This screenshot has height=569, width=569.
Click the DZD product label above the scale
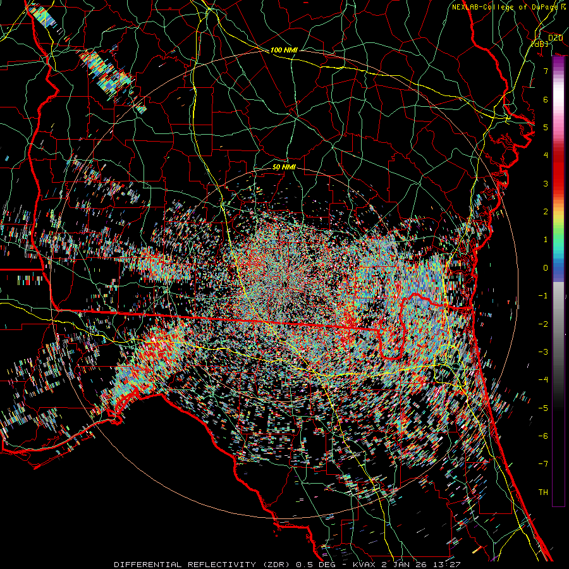pyautogui.click(x=556, y=38)
